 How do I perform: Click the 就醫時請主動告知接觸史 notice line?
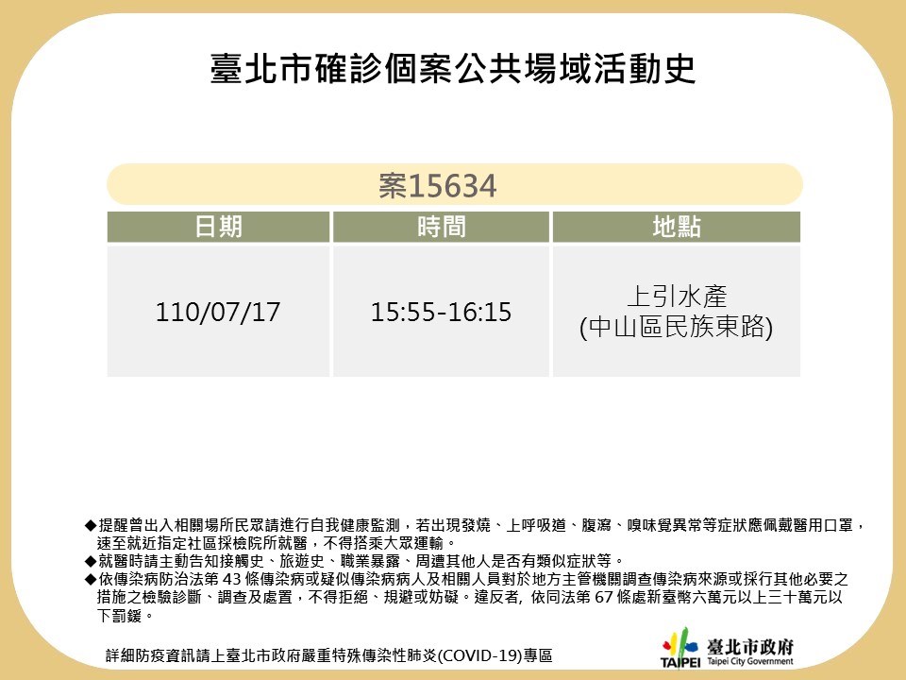[359, 561]
